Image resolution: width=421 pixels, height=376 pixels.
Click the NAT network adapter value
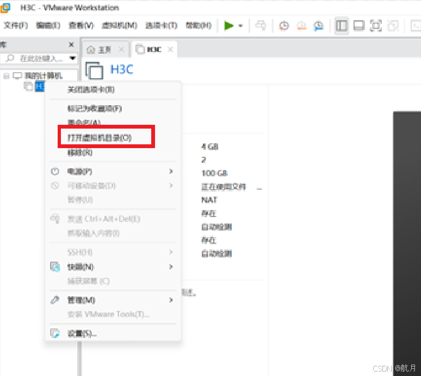tap(209, 200)
